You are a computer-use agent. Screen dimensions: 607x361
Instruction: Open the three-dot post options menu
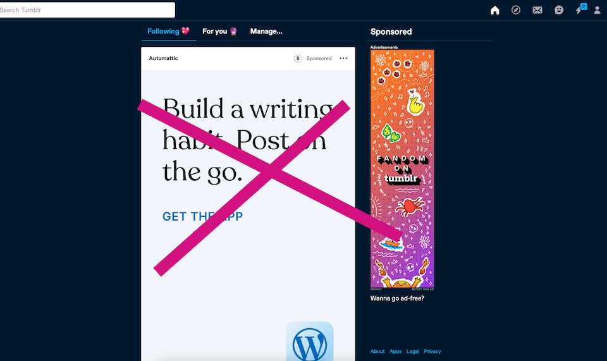pyautogui.click(x=343, y=58)
